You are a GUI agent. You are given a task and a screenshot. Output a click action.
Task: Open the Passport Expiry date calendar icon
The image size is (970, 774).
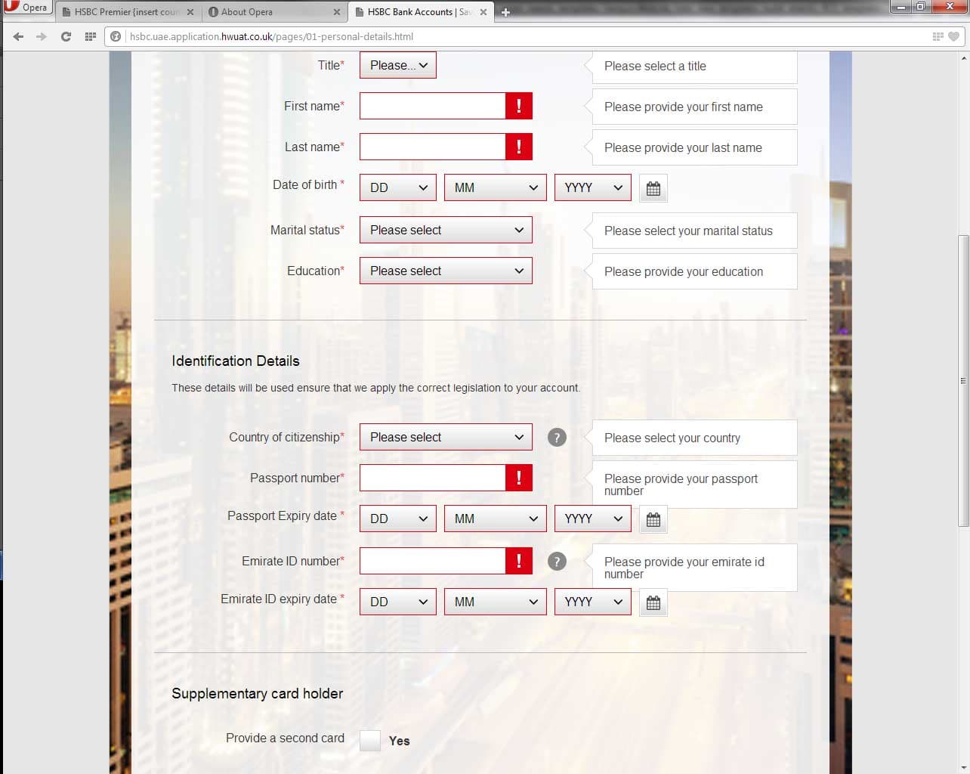tap(653, 519)
